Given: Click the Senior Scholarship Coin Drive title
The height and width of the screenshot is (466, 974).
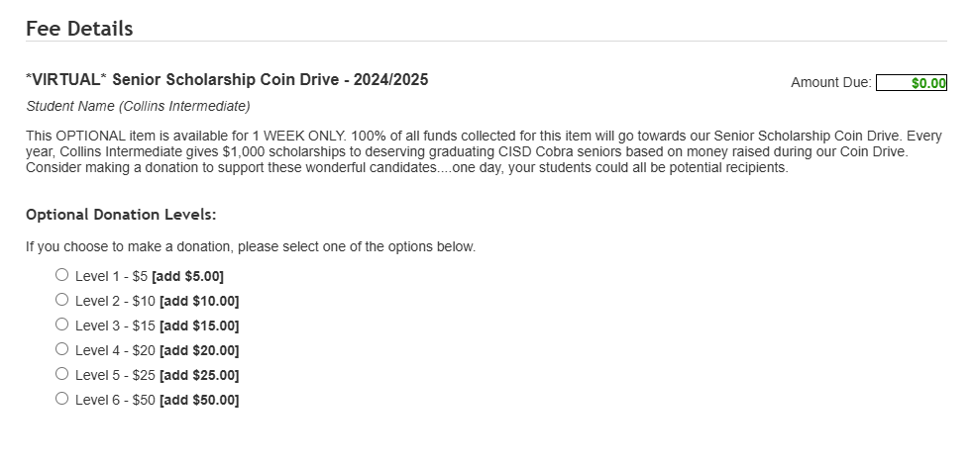Looking at the screenshot, I should point(227,80).
